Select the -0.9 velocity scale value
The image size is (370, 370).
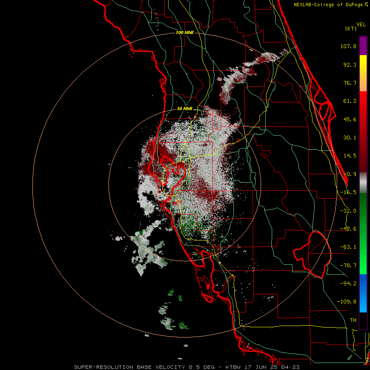pos(350,174)
